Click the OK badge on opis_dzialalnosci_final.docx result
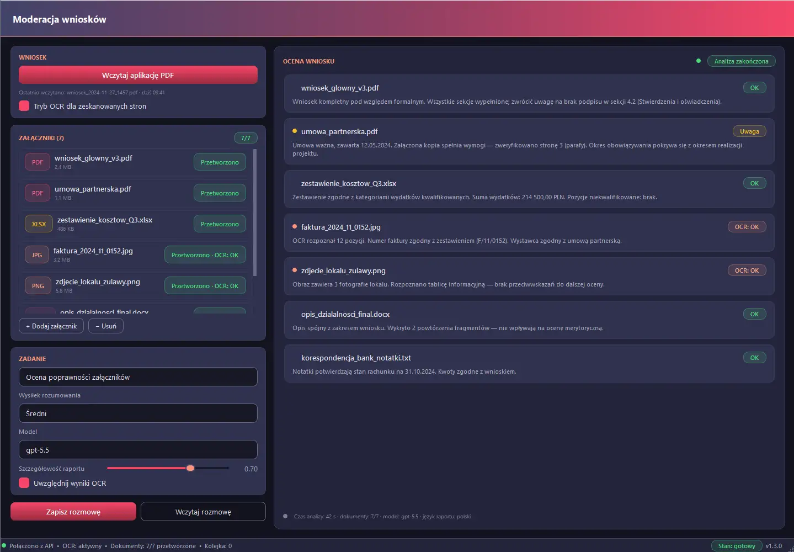The width and height of the screenshot is (794, 552). [754, 314]
